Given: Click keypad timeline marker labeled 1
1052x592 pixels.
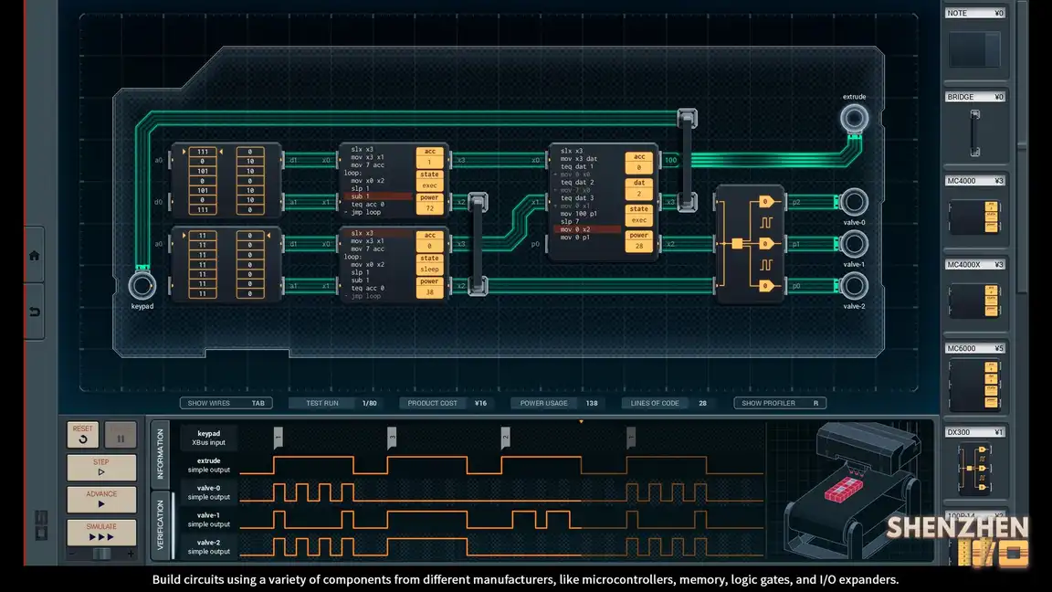Looking at the screenshot, I should (278, 438).
